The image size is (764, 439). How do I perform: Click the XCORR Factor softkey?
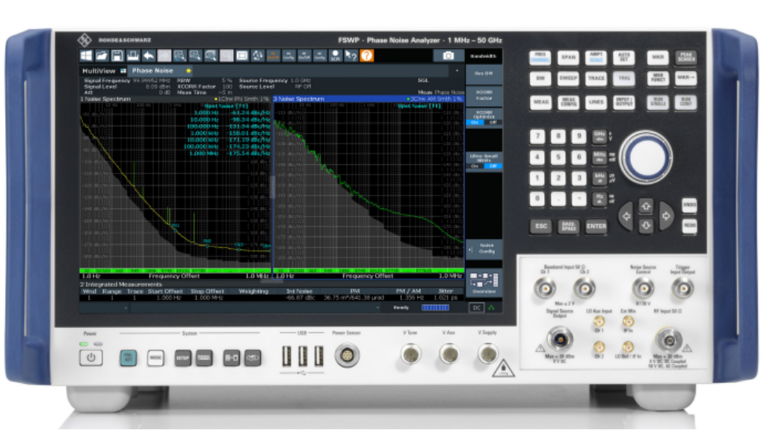click(x=484, y=95)
